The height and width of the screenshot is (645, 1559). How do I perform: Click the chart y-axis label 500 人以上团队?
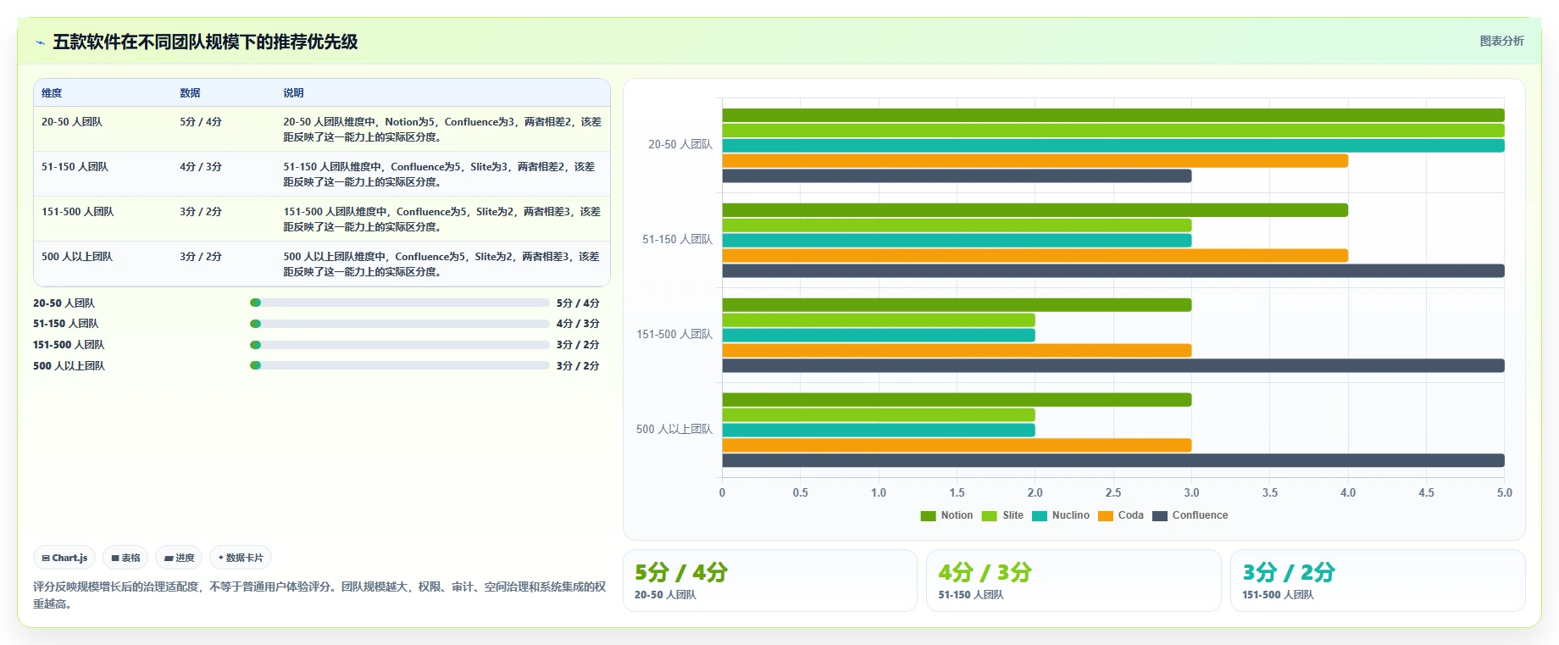coord(674,430)
